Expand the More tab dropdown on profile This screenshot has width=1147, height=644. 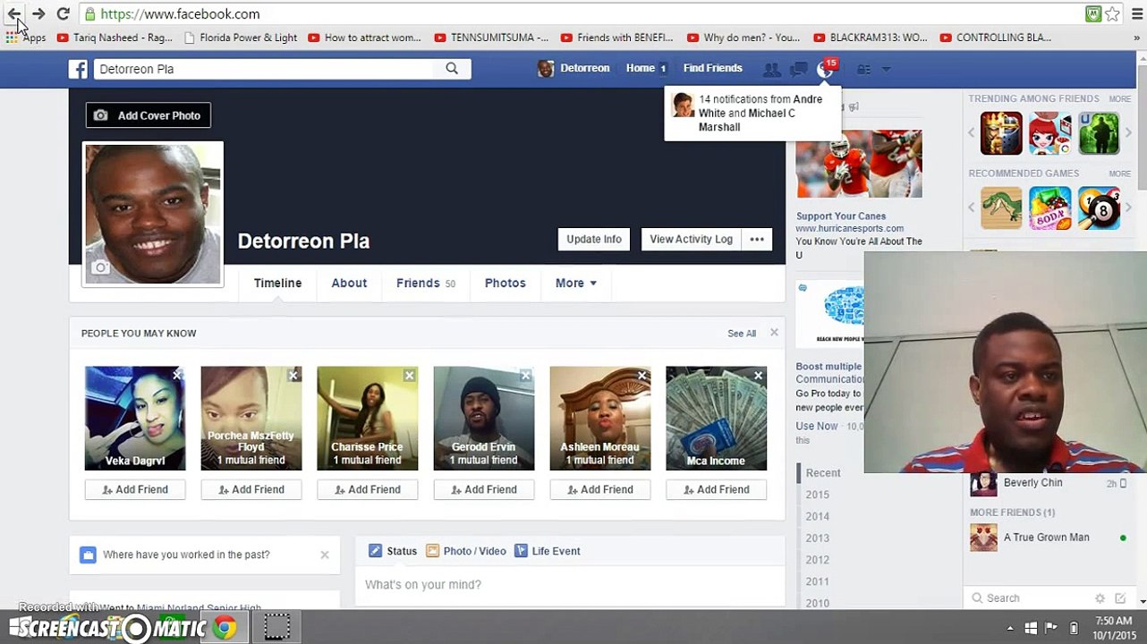click(x=575, y=283)
